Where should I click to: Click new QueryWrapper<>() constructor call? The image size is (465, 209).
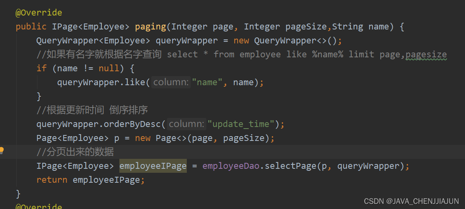[x=285, y=41]
